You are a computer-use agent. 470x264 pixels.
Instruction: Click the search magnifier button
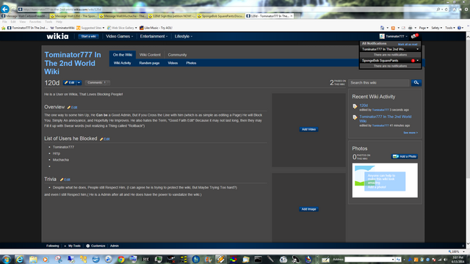(416, 83)
